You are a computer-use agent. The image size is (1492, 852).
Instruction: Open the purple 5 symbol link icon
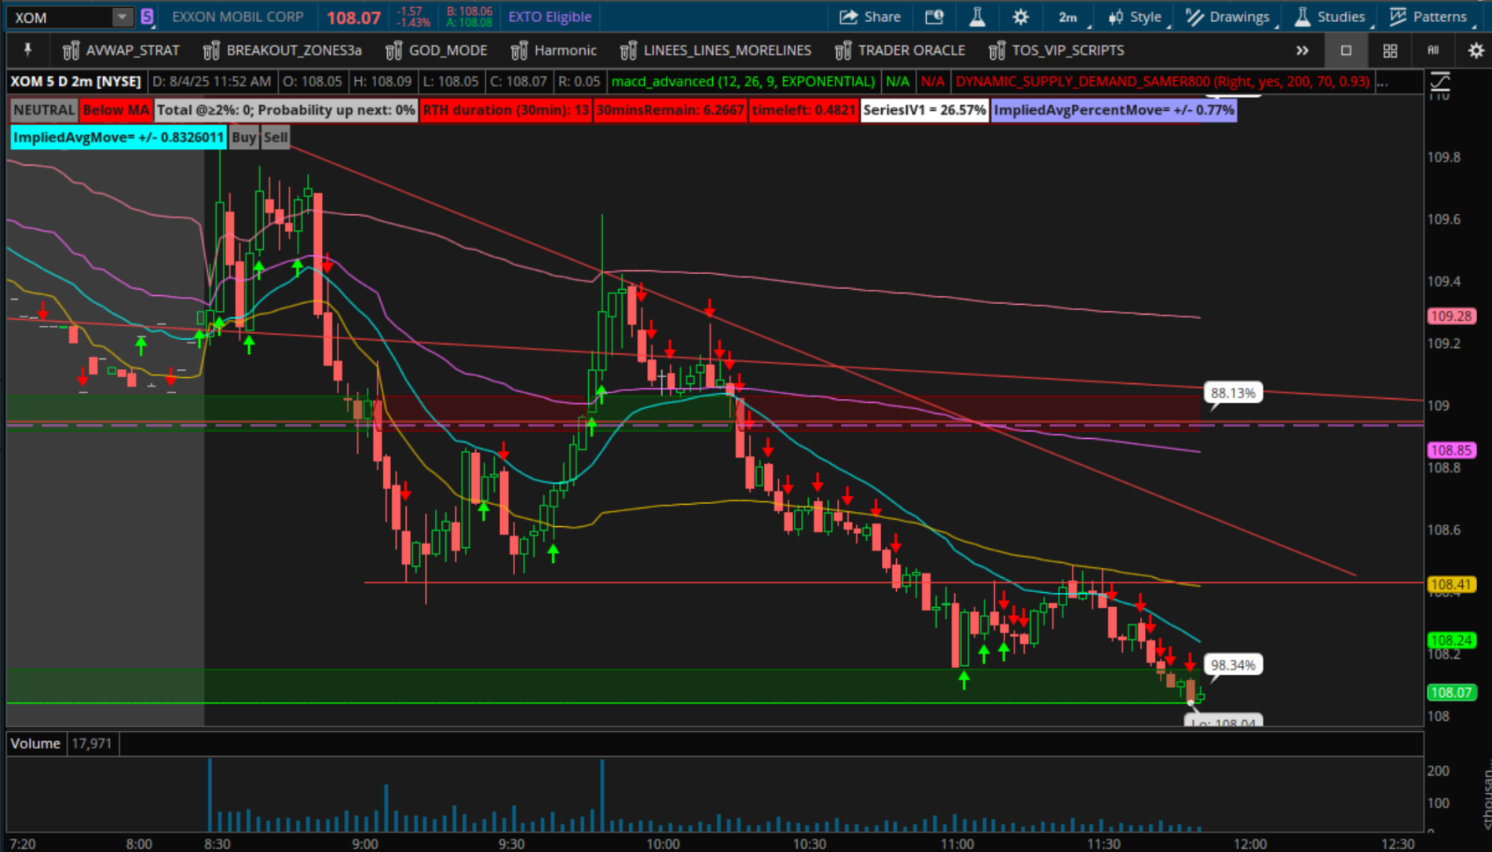click(x=147, y=16)
